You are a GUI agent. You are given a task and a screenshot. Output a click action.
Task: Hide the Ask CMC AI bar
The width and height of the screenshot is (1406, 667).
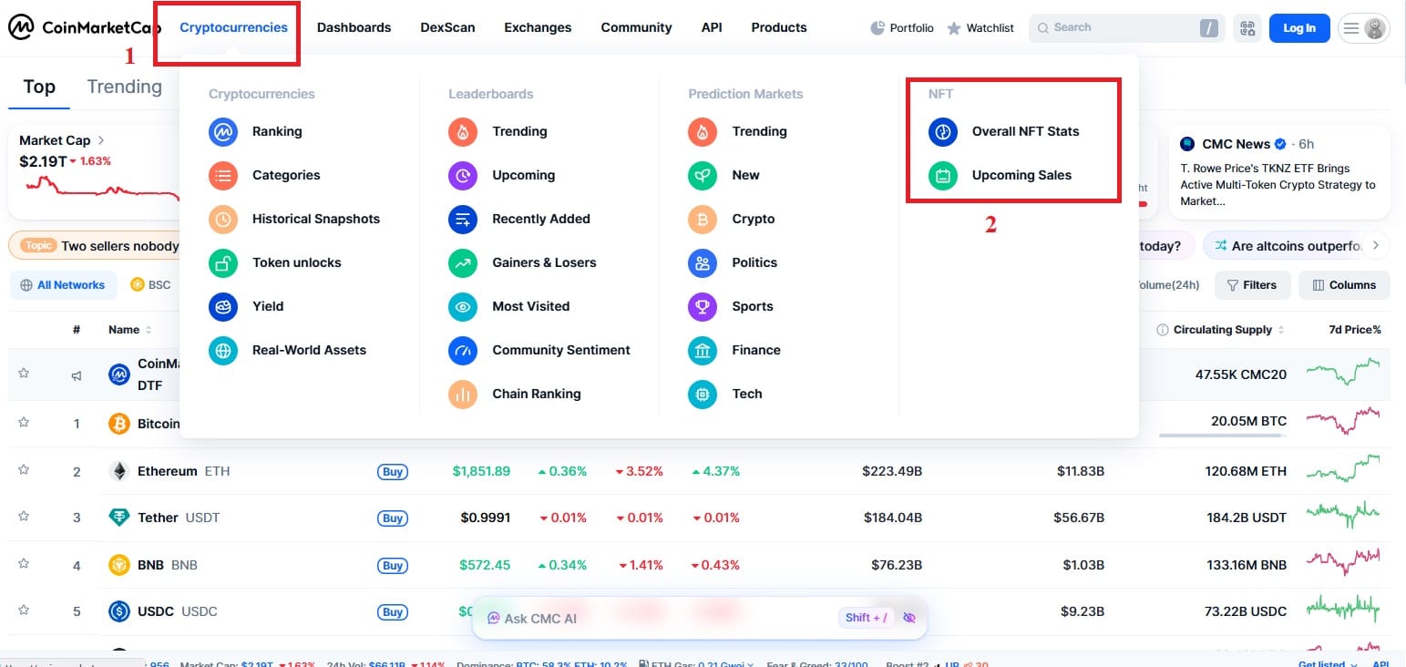pyautogui.click(x=908, y=618)
